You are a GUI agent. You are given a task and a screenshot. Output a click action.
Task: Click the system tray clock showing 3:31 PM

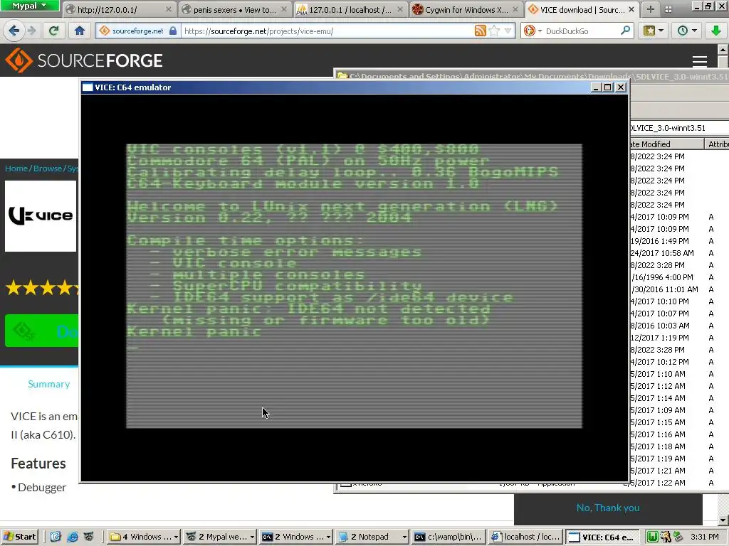pyautogui.click(x=705, y=537)
